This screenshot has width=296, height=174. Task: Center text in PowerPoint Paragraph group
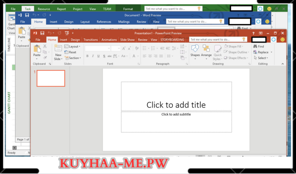click(150, 56)
